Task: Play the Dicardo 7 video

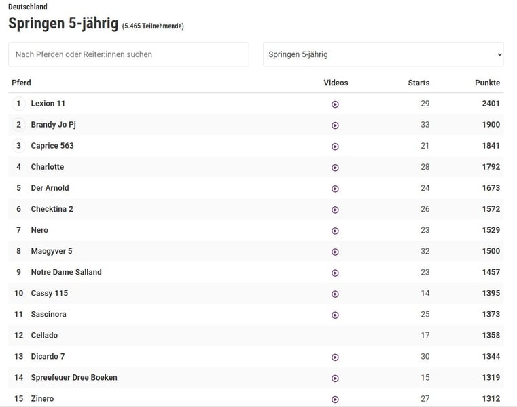Action: click(x=335, y=357)
